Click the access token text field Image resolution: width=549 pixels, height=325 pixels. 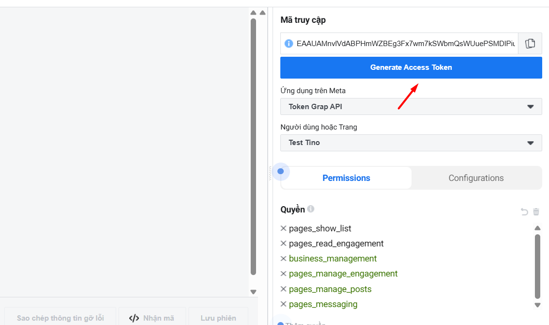(x=406, y=43)
